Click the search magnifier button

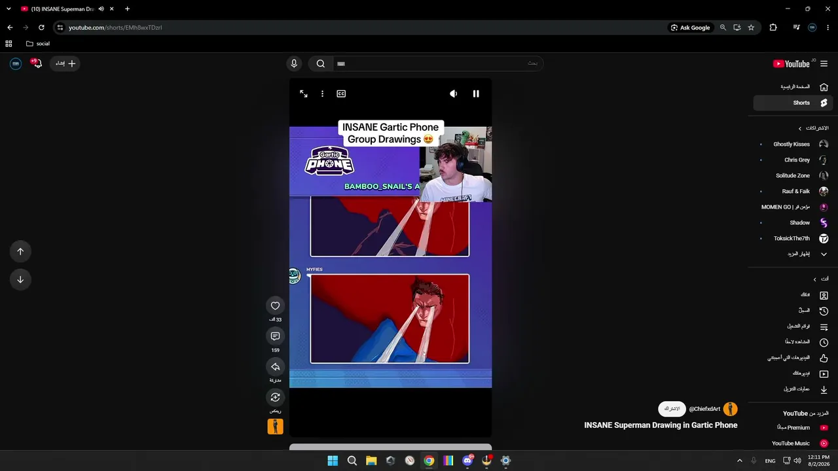point(321,63)
